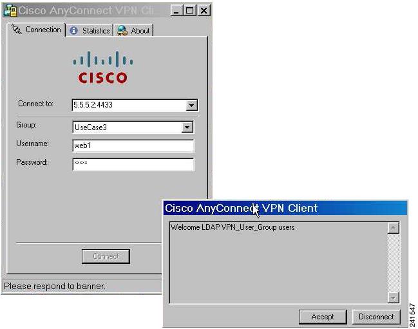
Task: Click the banner scrollbar track
Action: [394, 263]
